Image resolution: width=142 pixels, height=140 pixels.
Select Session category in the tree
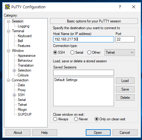click(18, 21)
